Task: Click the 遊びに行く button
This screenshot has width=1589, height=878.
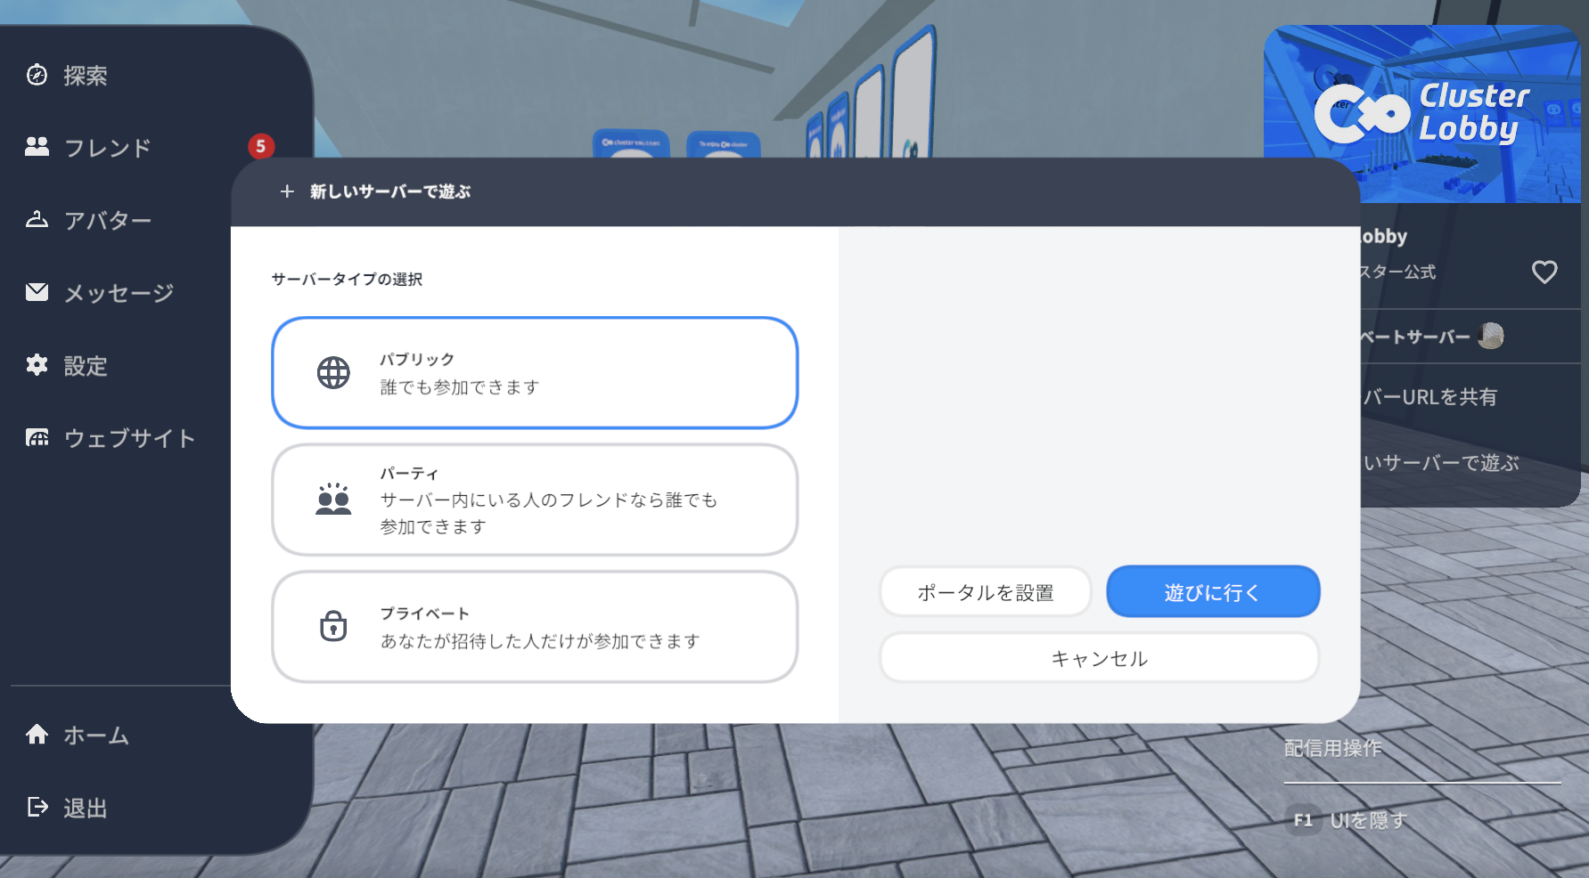Action: 1213,591
